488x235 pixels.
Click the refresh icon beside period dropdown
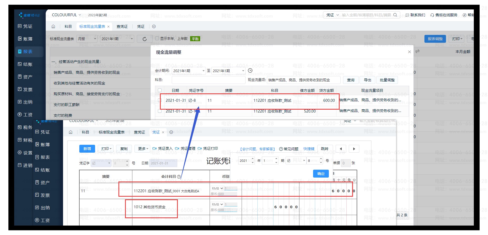click(x=144, y=39)
